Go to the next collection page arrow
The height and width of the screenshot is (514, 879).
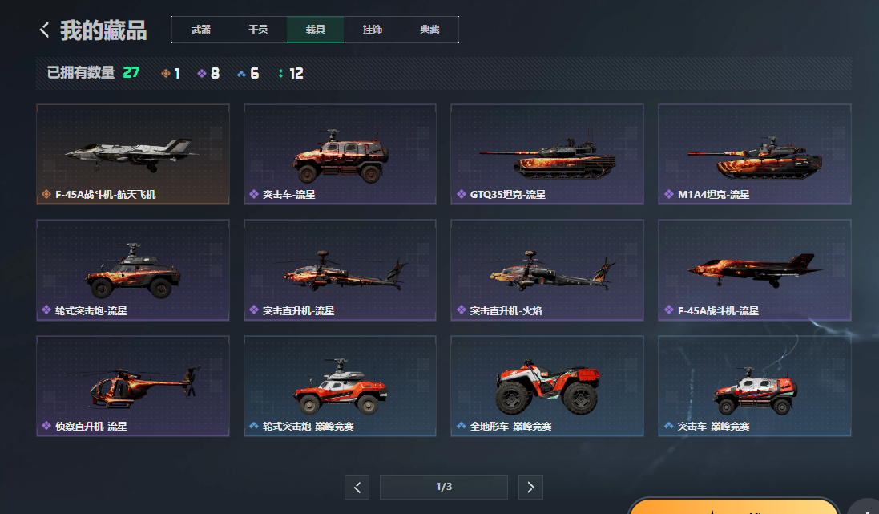[530, 487]
